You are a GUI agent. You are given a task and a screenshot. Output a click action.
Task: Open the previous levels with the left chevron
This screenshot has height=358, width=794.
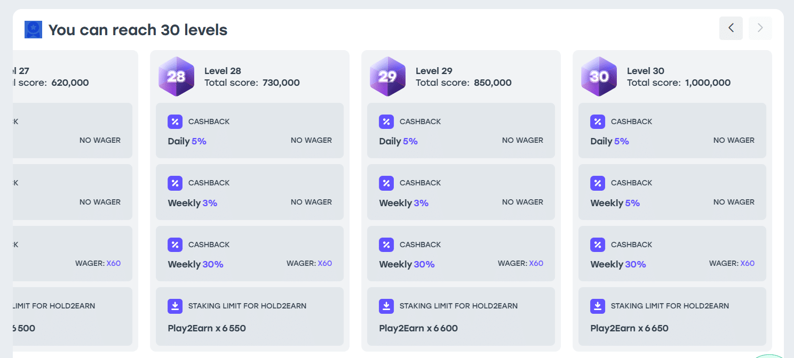pos(731,28)
